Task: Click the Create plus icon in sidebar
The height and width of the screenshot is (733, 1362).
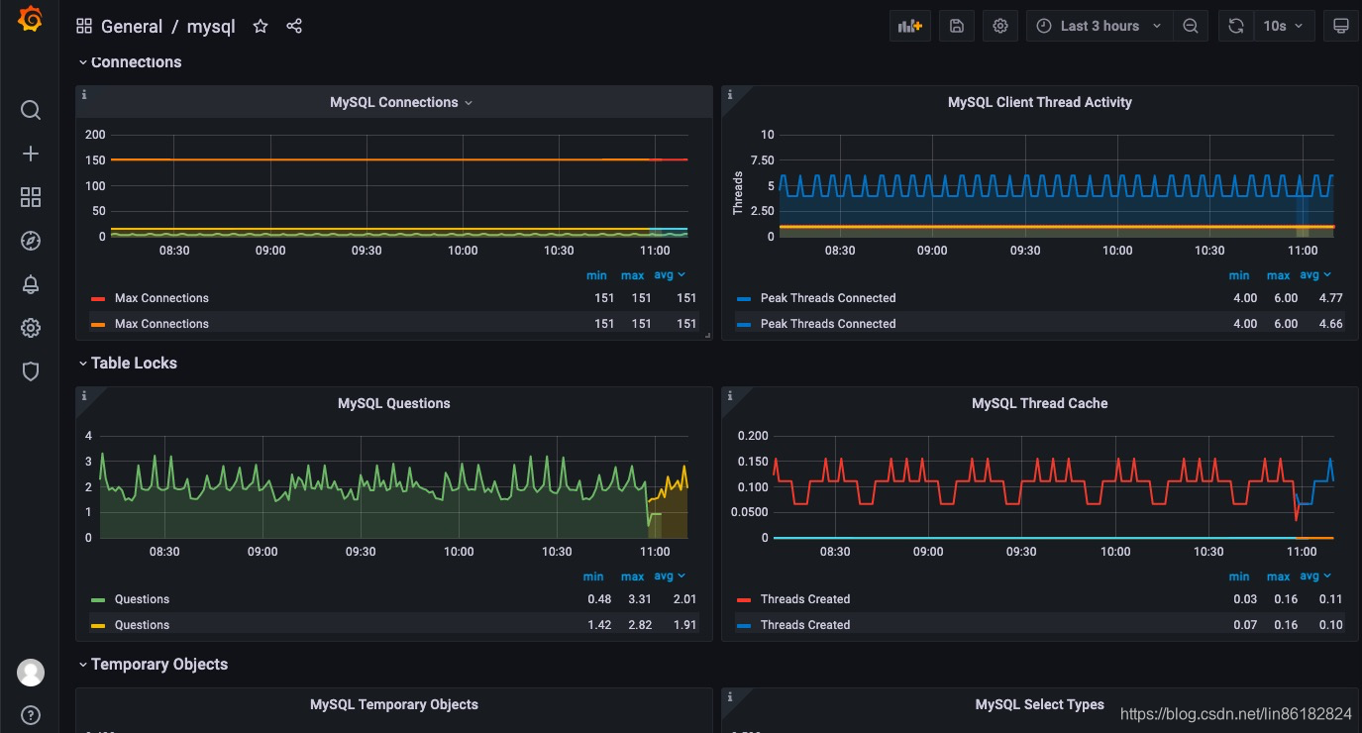Action: click(31, 154)
